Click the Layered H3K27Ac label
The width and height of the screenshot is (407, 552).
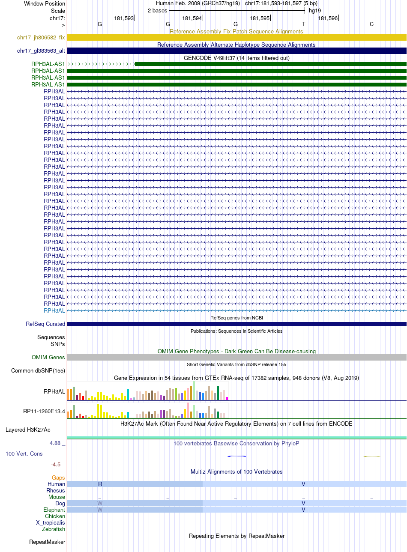point(28,430)
